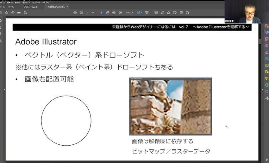Click the vertical scrollbar thumb
The image size is (269, 163).
260,41
